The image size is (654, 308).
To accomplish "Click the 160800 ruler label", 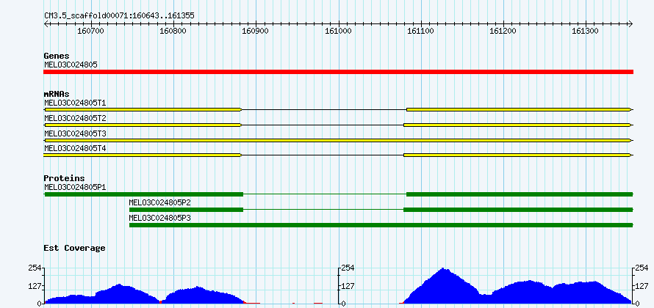I will coord(173,32).
